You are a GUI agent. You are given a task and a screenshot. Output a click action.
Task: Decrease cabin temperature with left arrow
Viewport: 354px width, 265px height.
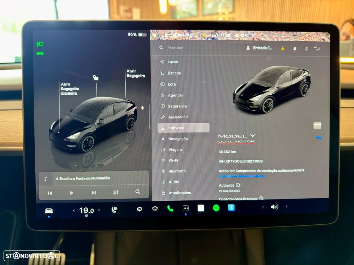pyautogui.click(x=74, y=211)
